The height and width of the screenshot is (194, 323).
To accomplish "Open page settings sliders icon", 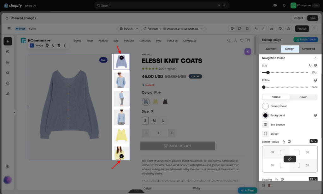I will [x=272, y=29].
